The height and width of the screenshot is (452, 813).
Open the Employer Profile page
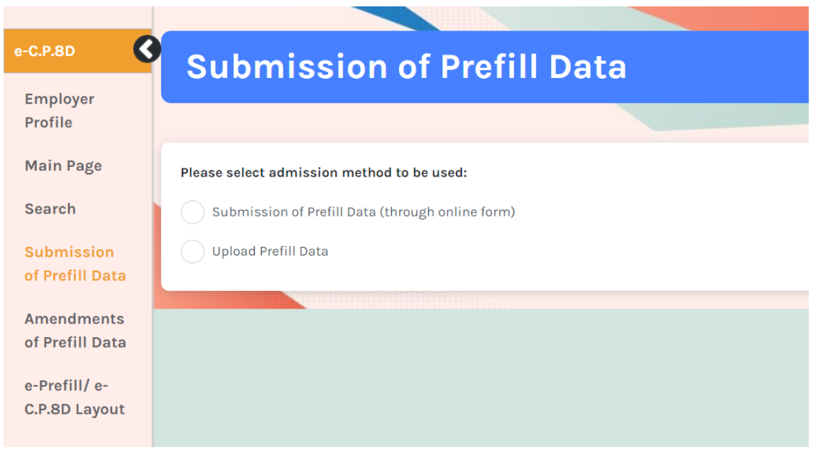click(x=60, y=111)
